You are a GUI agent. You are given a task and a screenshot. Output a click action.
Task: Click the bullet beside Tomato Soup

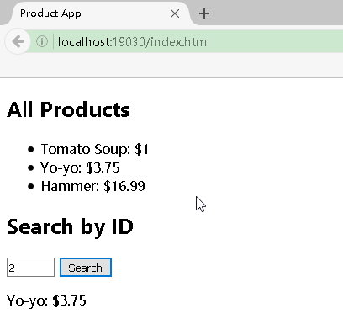point(31,149)
